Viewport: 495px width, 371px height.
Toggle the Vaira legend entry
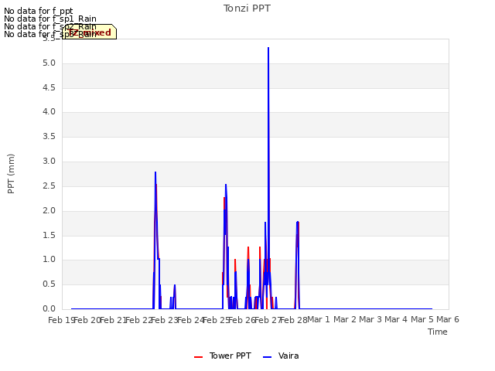pyautogui.click(x=281, y=356)
